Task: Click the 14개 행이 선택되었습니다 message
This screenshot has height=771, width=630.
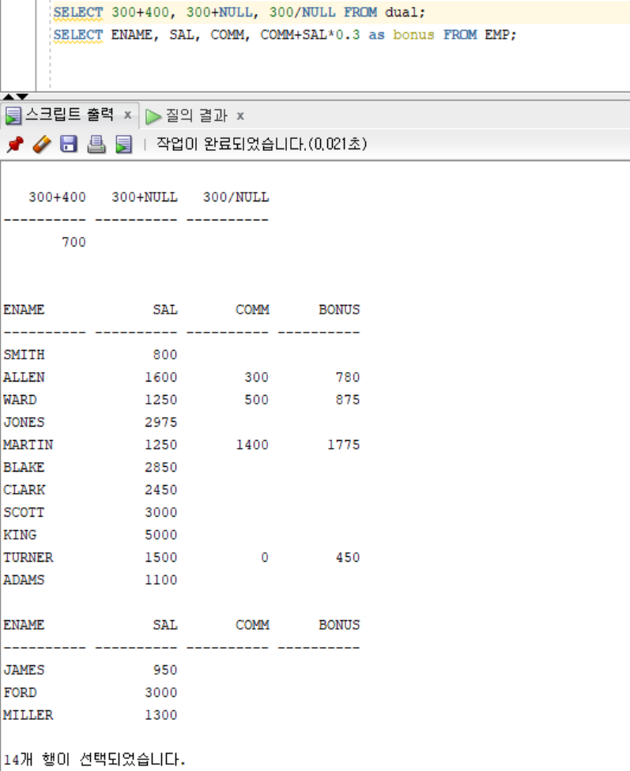Action: 94,761
